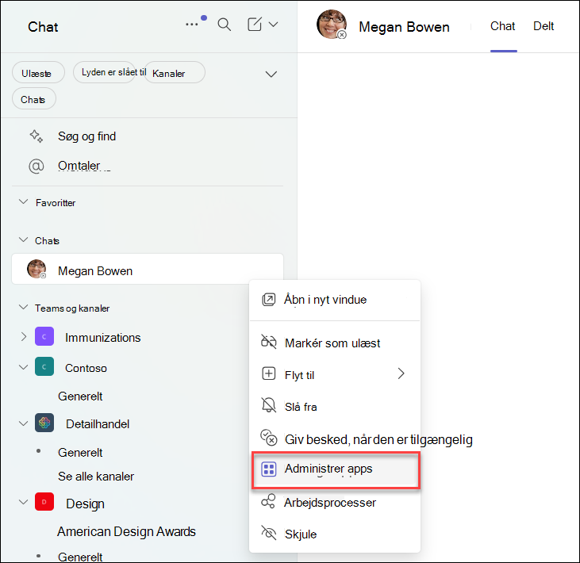
Task: Click the plus-box icon next to Flyt til
Action: [x=269, y=373]
